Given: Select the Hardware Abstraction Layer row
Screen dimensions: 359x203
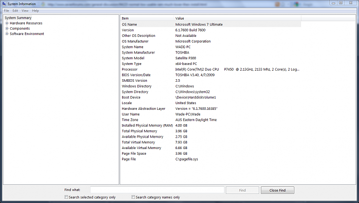Looking at the screenshot, I should click(211, 109).
